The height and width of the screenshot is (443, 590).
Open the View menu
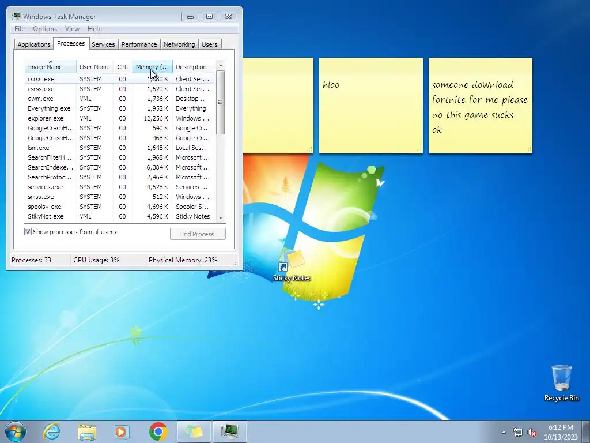point(72,29)
